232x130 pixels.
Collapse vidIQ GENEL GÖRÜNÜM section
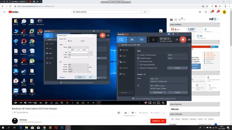(x=219, y=23)
